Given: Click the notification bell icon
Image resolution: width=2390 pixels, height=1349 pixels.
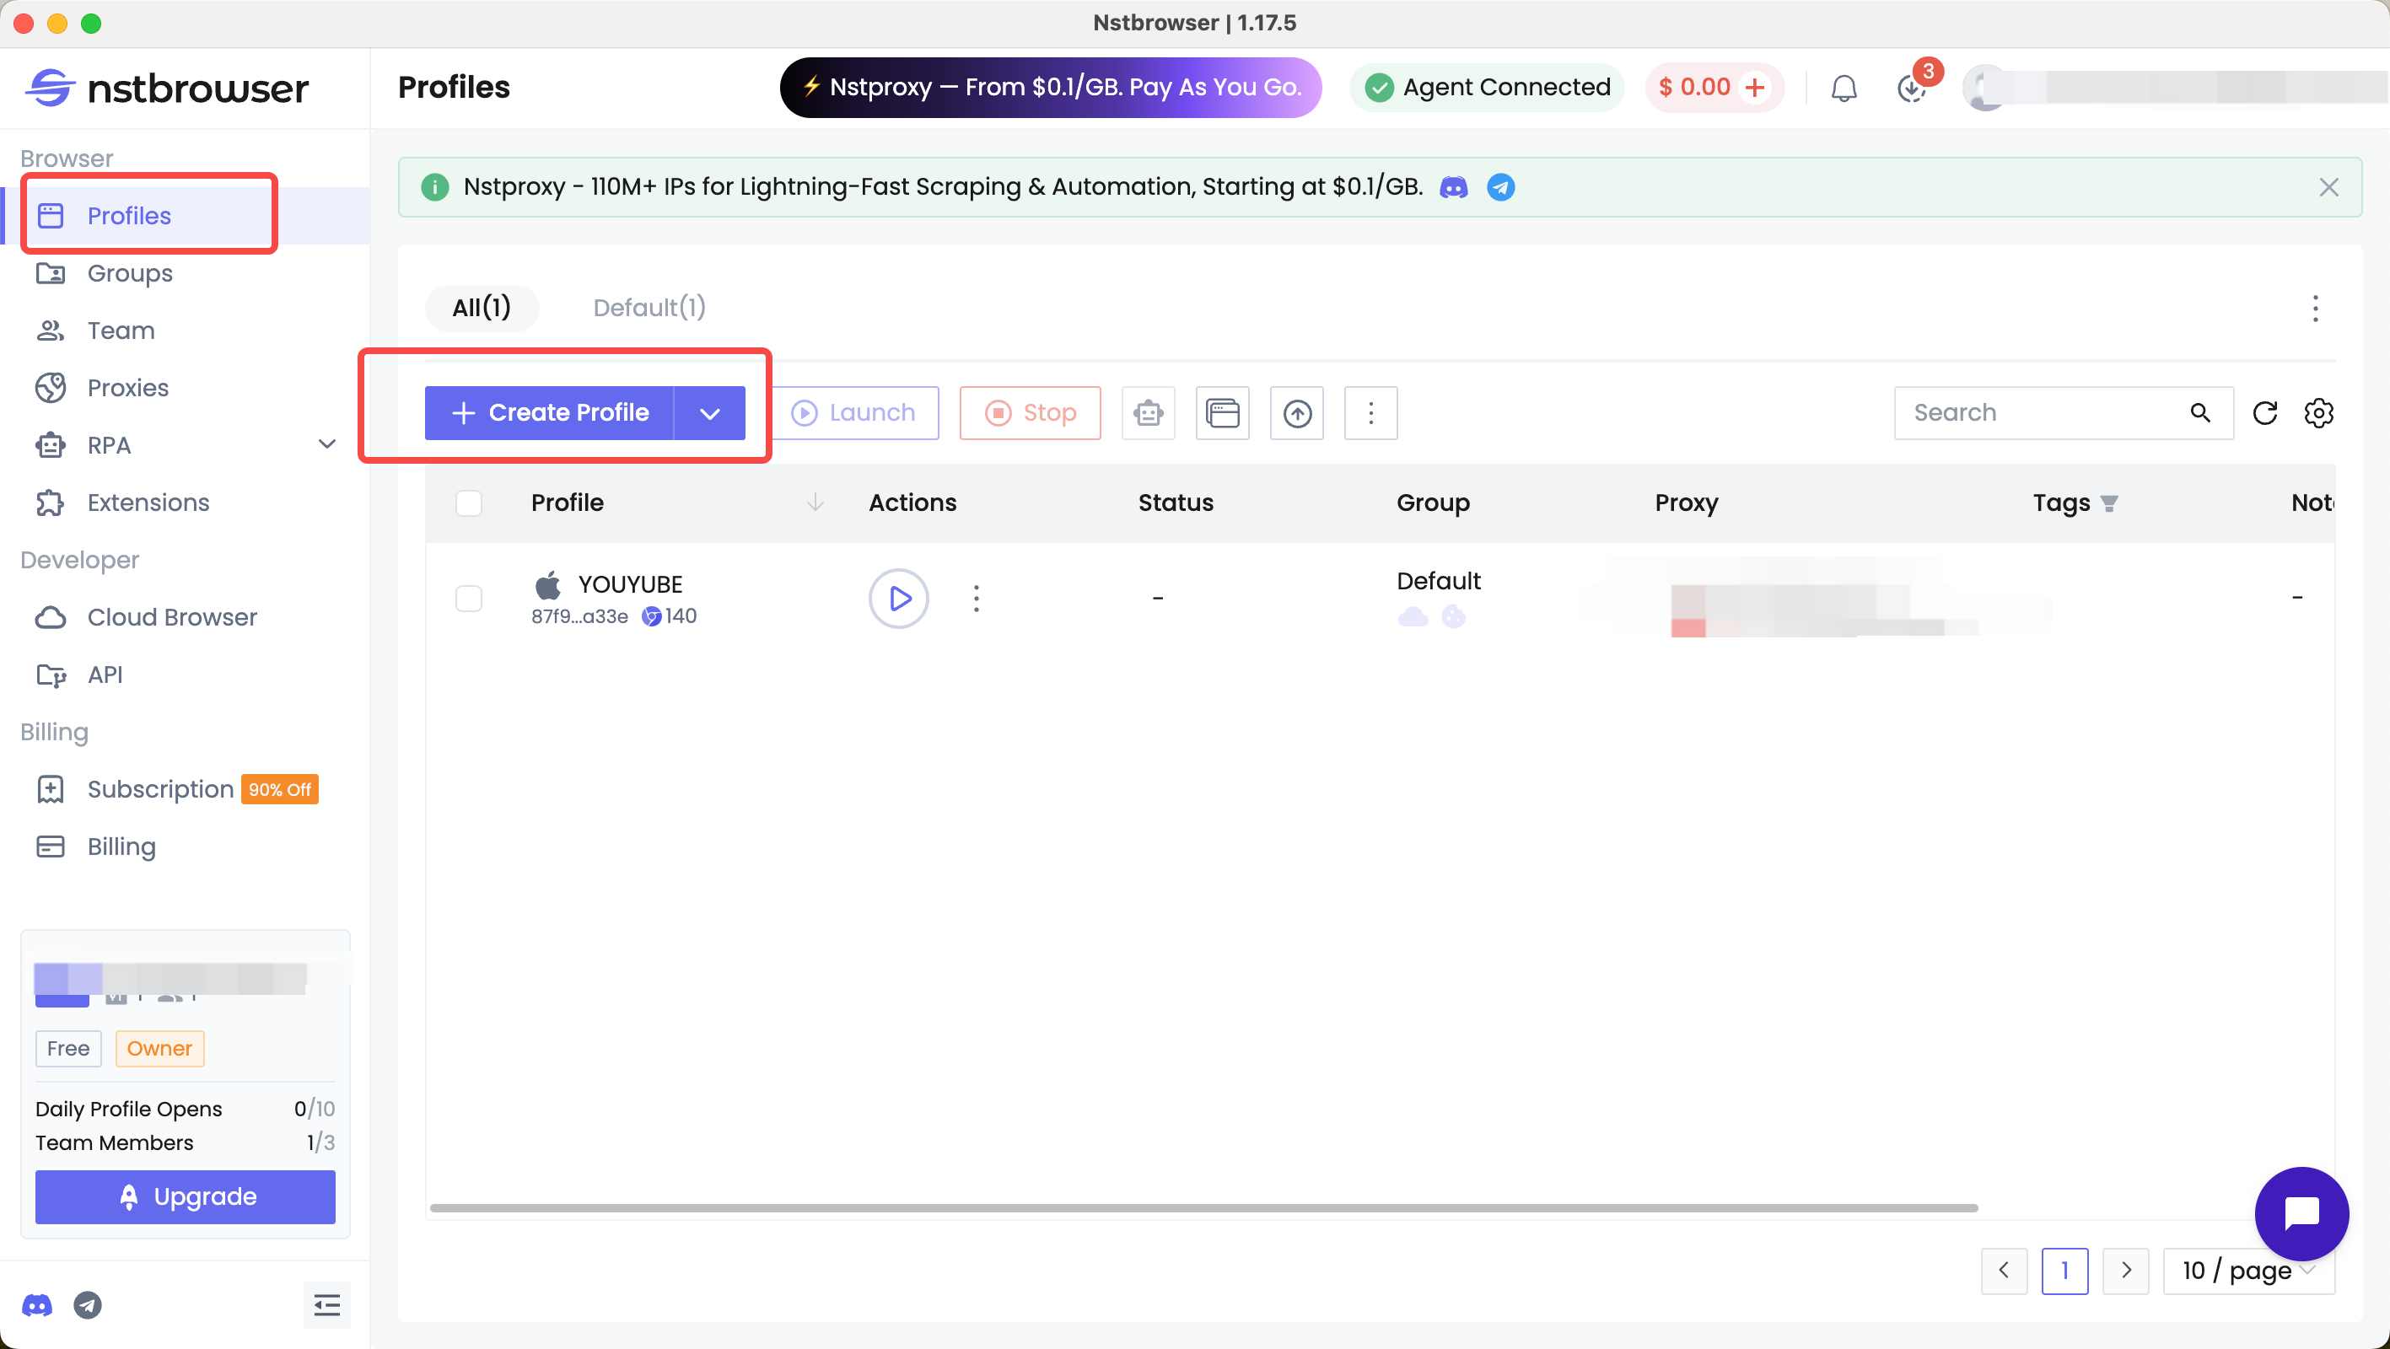Looking at the screenshot, I should pos(1844,87).
